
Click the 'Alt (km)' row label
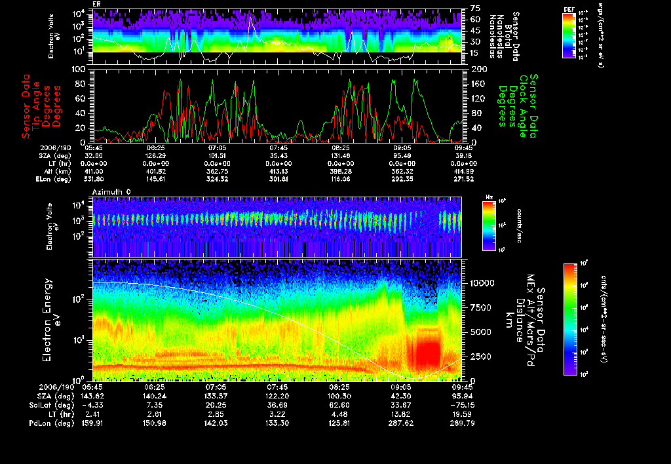coord(58,172)
